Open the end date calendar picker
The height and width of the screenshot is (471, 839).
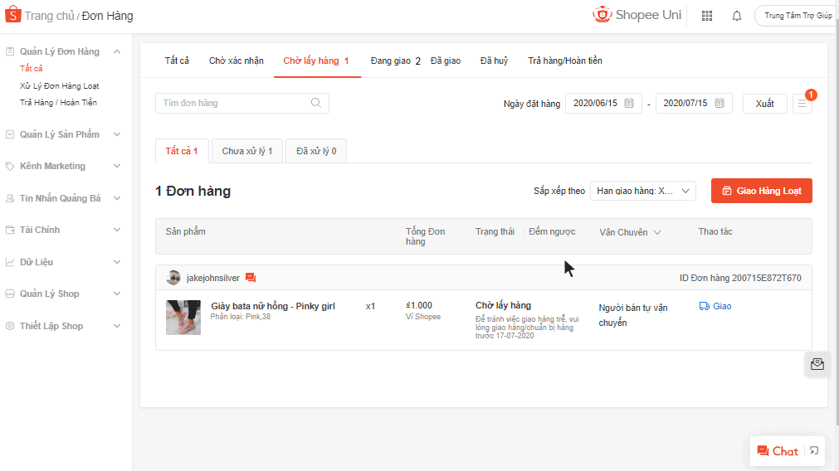[719, 104]
